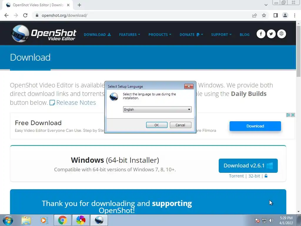Click the volume speaker tray icon
Image resolution: width=301 pixels, height=226 pixels.
click(271, 220)
